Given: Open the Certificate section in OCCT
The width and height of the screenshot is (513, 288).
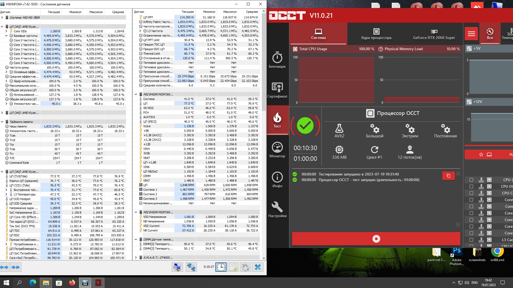Looking at the screenshot, I should tap(277, 90).
